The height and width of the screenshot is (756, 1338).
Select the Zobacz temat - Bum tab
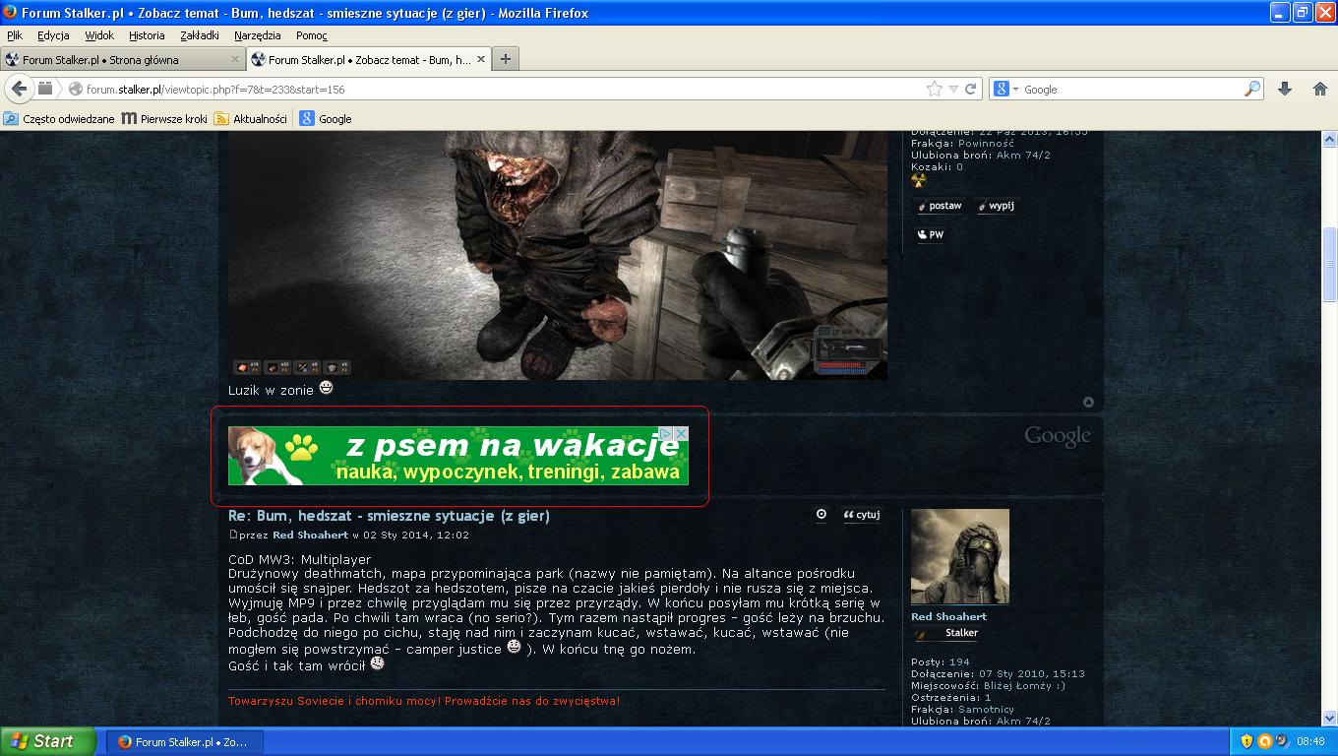click(x=368, y=59)
